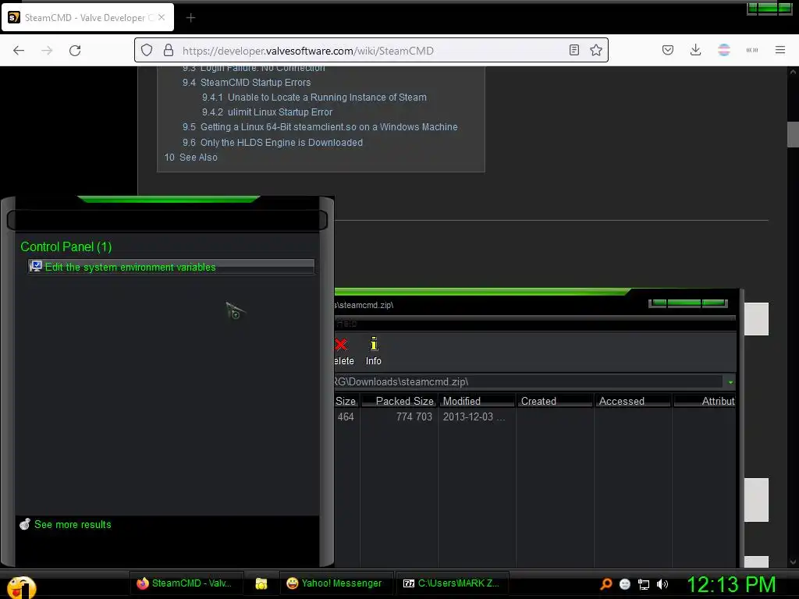
Task: Open the Start button smiley orb
Action: pos(21,587)
